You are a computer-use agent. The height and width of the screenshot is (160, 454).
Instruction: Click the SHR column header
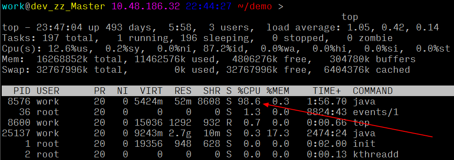pos(212,91)
